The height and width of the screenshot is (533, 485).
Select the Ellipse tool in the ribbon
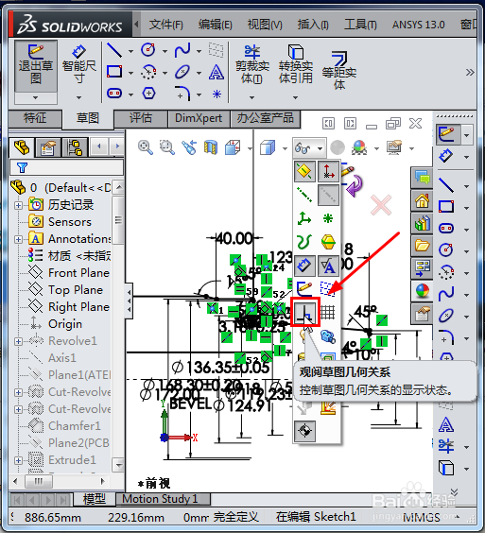click(182, 72)
